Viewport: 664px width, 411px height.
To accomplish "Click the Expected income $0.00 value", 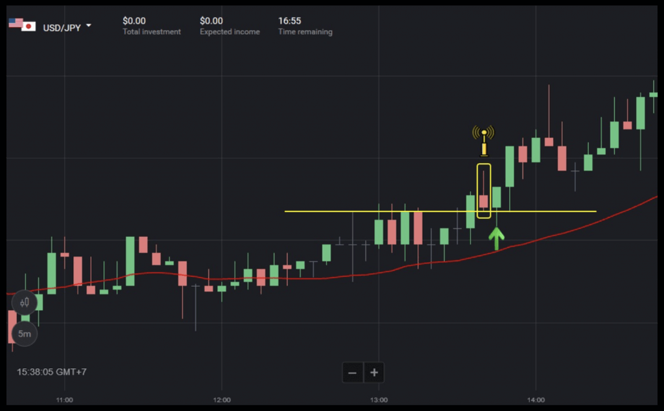I will (x=211, y=21).
